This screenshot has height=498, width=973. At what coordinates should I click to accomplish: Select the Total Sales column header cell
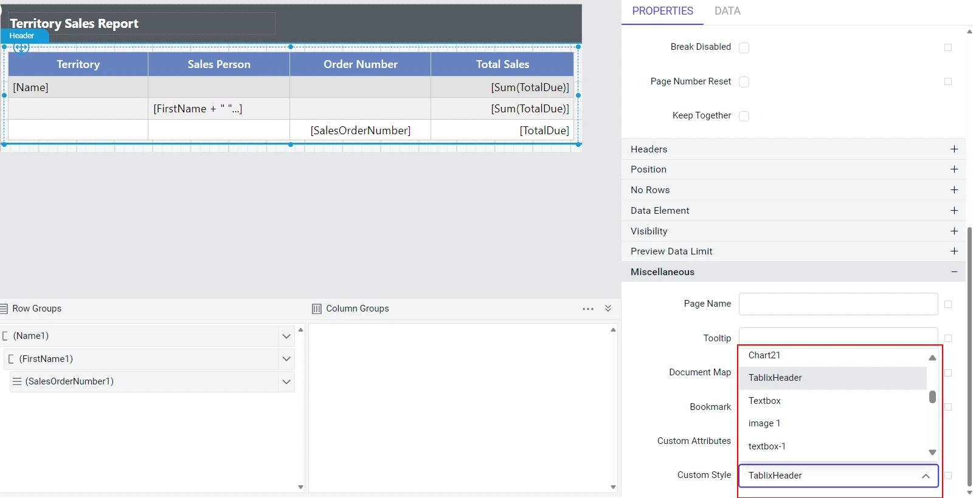pyautogui.click(x=502, y=64)
